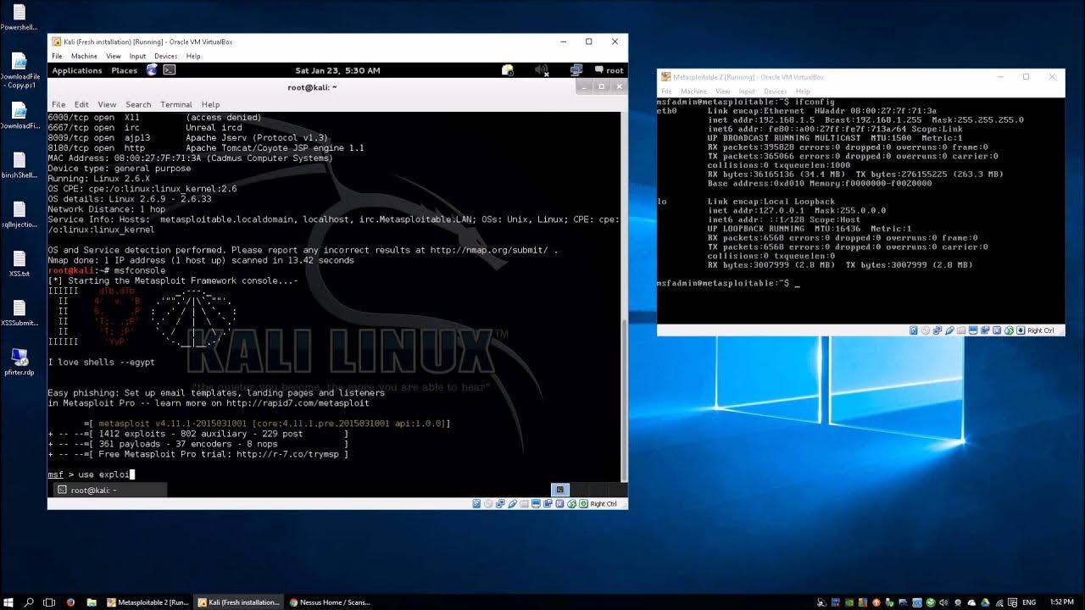Open Help menu in Metasploitable VirtualBox window
The height and width of the screenshot is (610, 1085).
pyautogui.click(x=803, y=91)
